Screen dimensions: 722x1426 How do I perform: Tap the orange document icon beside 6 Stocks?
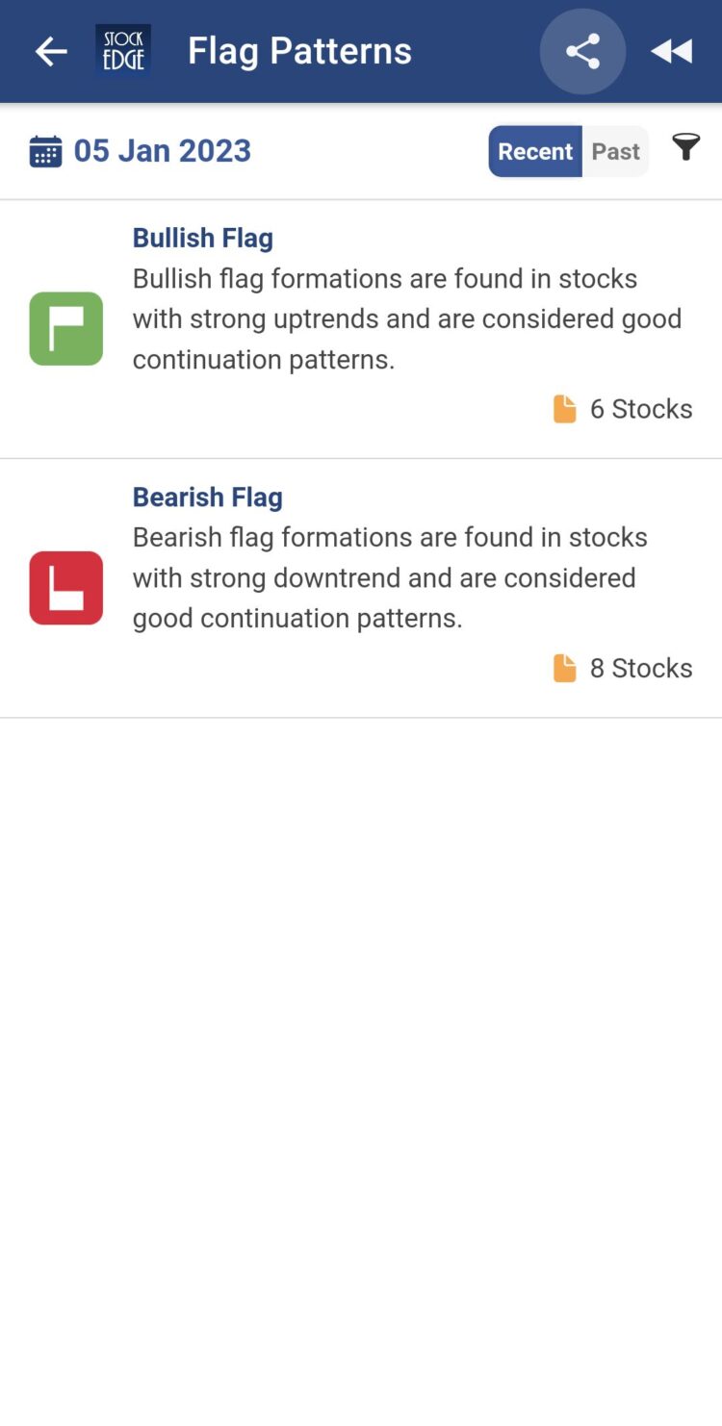pyautogui.click(x=565, y=409)
